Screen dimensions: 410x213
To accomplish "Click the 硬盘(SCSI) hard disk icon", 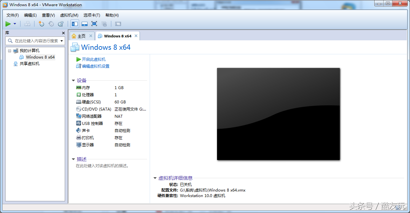I will pos(78,102).
